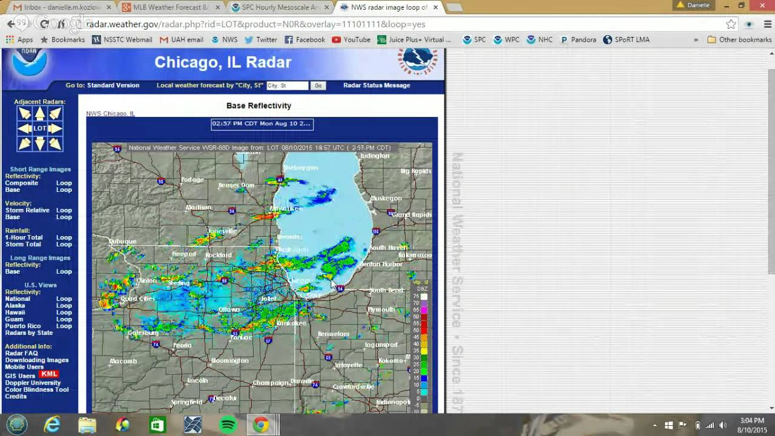The height and width of the screenshot is (436, 775).
Task: Click the east adjacent radar arrow
Action: click(55, 128)
